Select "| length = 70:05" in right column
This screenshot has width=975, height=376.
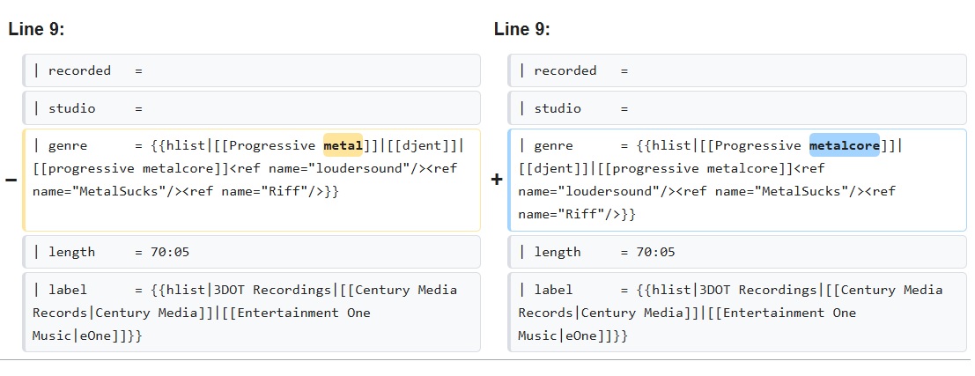pos(737,252)
